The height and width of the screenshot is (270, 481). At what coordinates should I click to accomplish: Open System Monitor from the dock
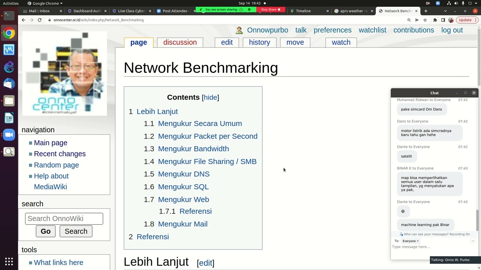9,49
